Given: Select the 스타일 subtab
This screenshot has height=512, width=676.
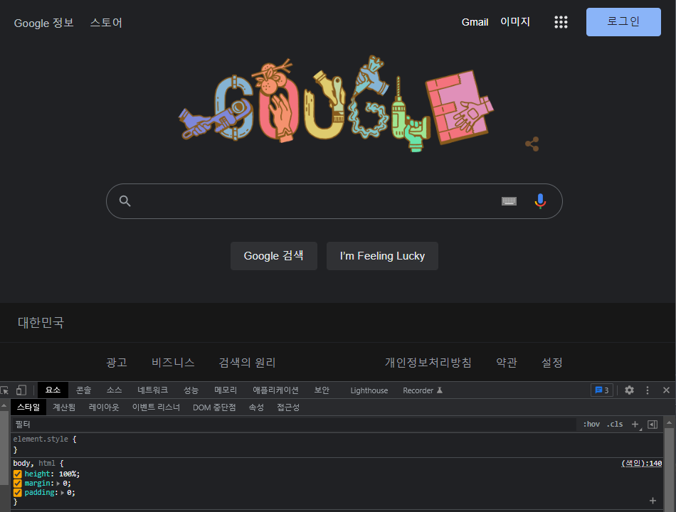Looking at the screenshot, I should [x=28, y=407].
